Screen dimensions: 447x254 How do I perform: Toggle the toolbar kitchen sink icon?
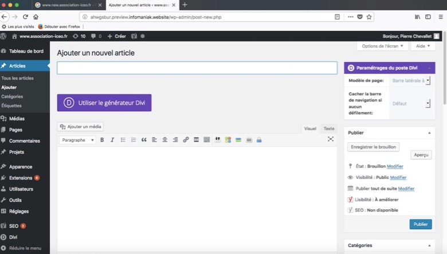(x=207, y=140)
